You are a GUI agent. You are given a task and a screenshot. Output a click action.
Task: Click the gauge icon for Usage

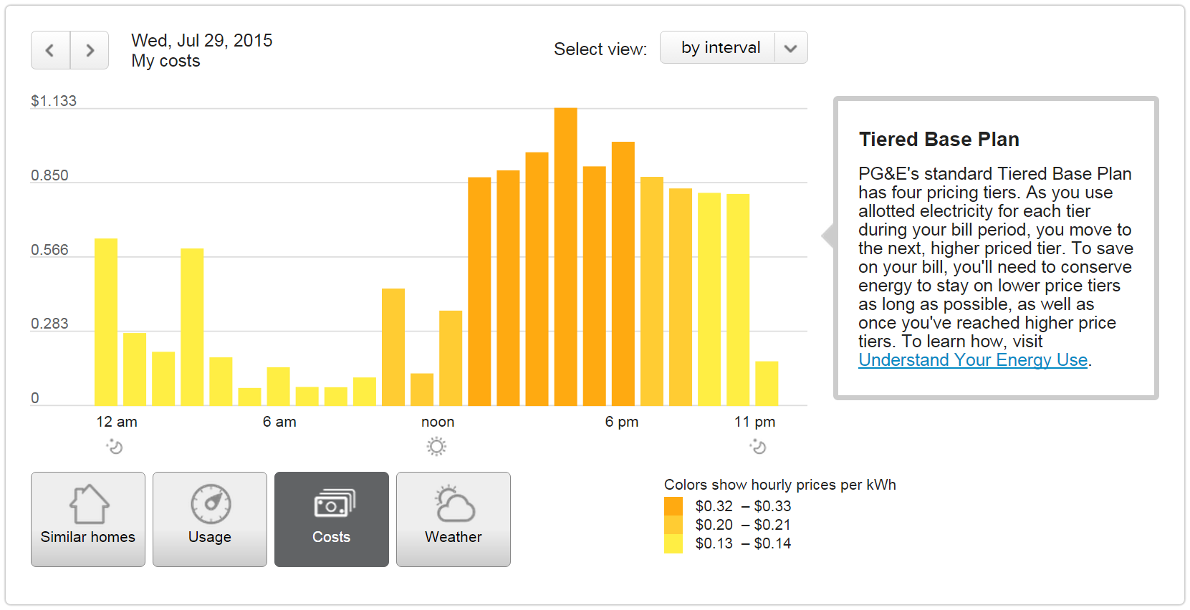point(211,504)
